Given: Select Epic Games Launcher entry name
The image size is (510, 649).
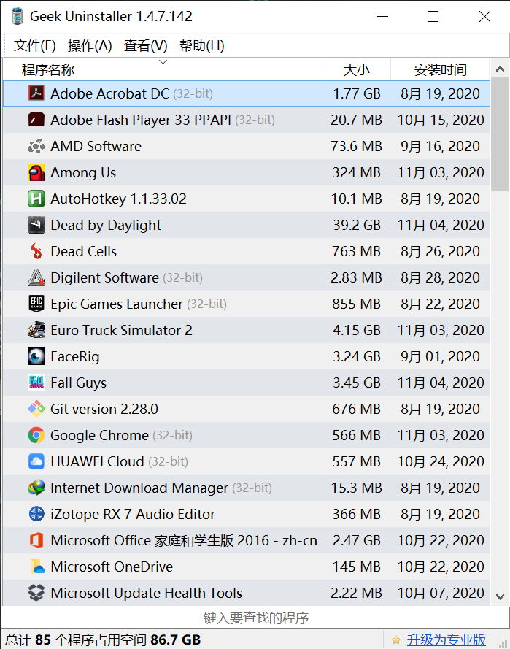Looking at the screenshot, I should [117, 304].
